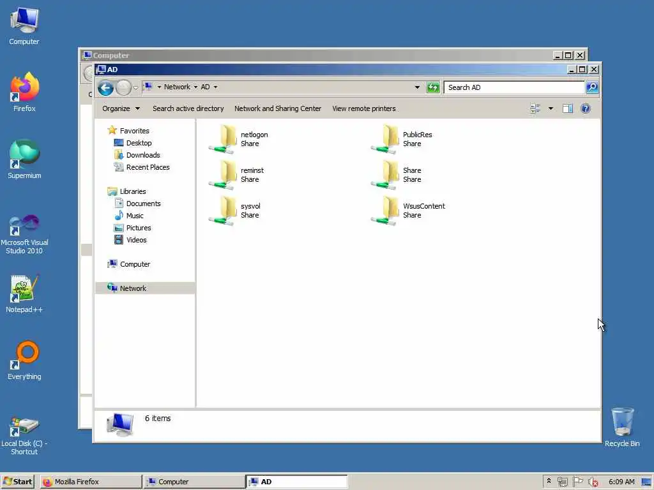Screen dimensions: 654x490
Task: Open the reminst share folder
Action: point(236,175)
